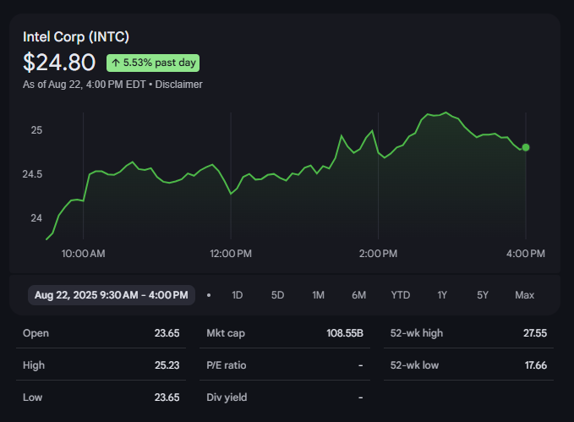Select the 1D time range tab
This screenshot has height=422, width=574.
(238, 295)
